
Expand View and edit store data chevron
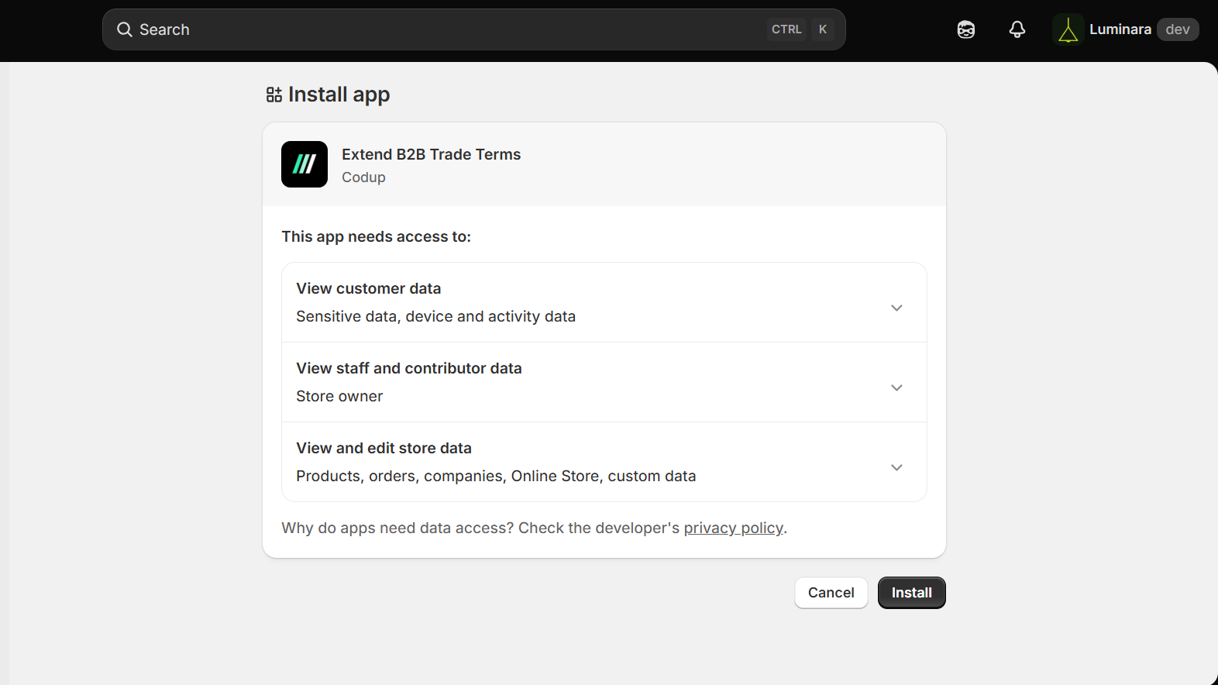(x=896, y=467)
